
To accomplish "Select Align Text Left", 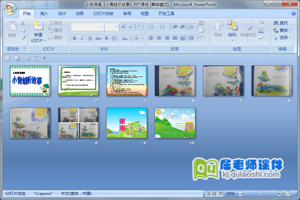I will (x=151, y=38).
